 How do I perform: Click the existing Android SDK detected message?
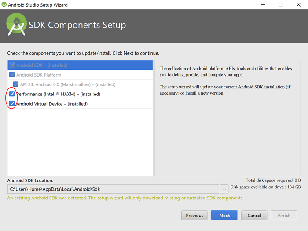125,198
